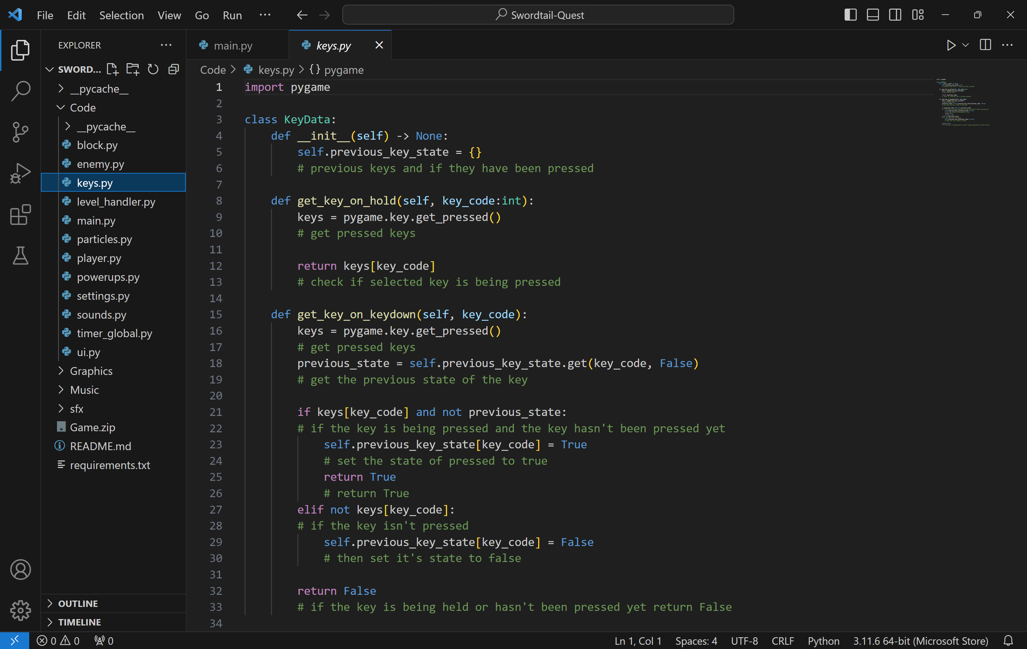The image size is (1027, 649).
Task: Click the Swordtail-Quest search box
Action: (x=538, y=15)
